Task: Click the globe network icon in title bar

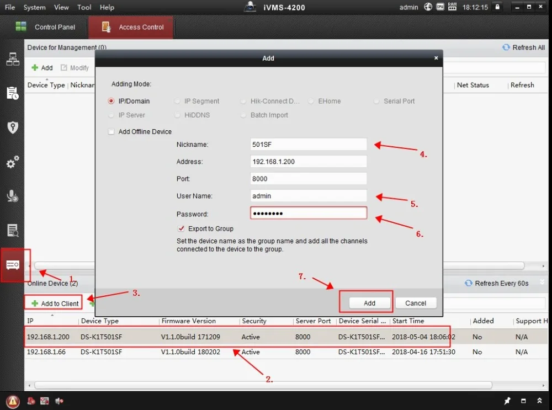Action: pyautogui.click(x=428, y=7)
